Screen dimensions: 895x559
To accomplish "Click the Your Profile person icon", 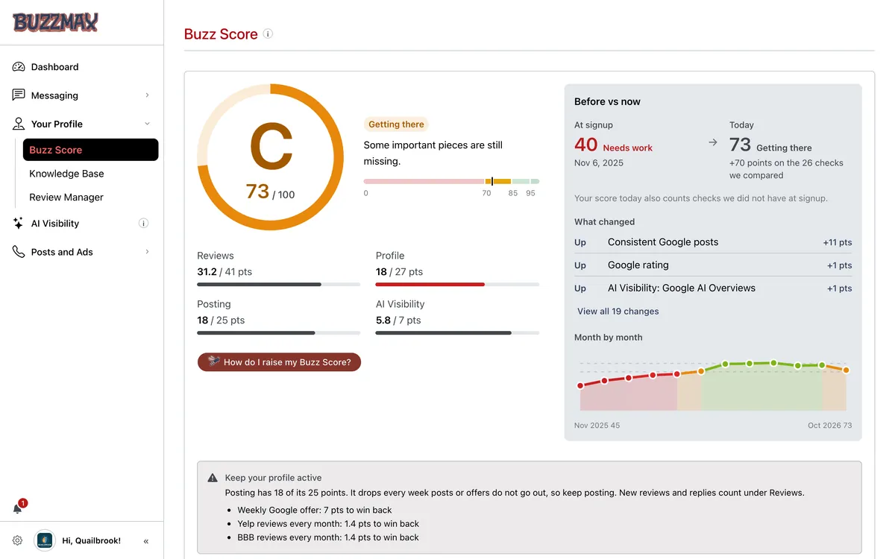I will (19, 124).
